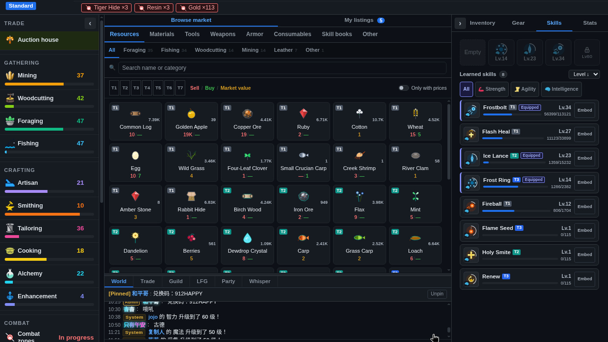
Task: Toggle the T7 tier filter
Action: (x=180, y=88)
